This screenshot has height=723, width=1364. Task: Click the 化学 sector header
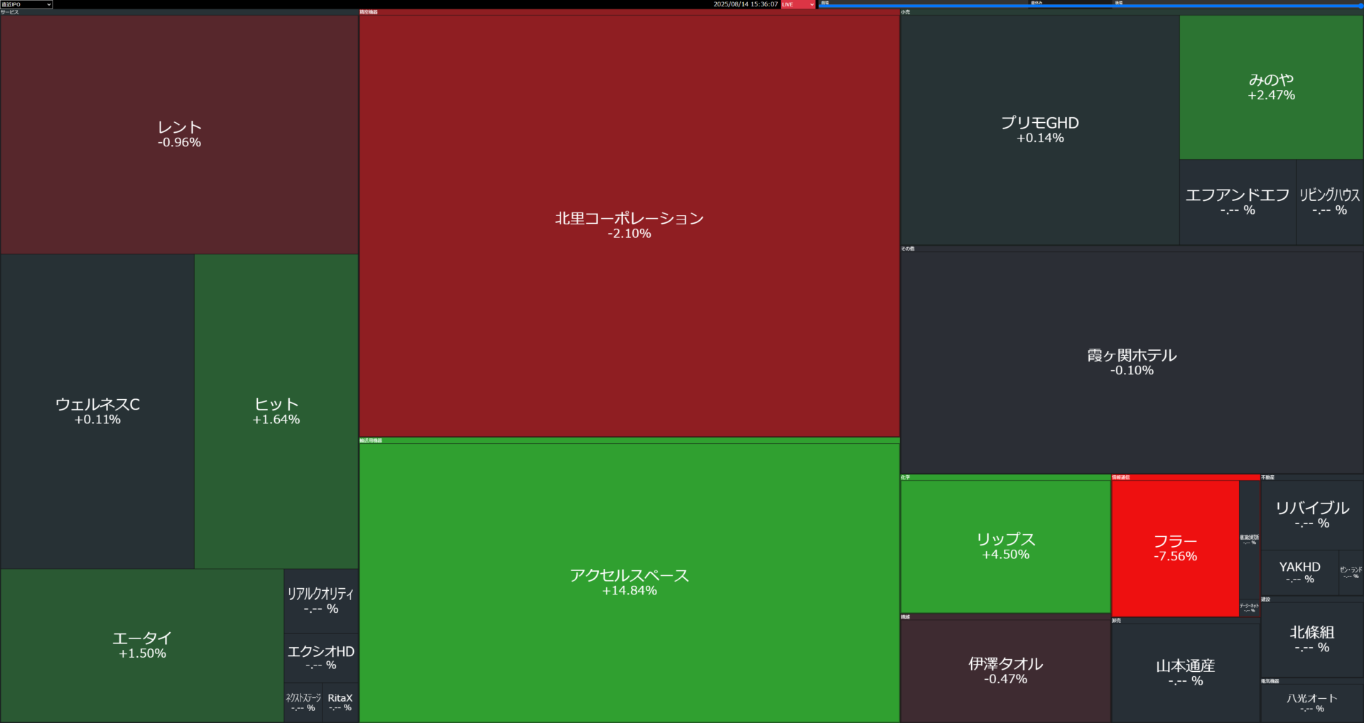coord(1005,477)
